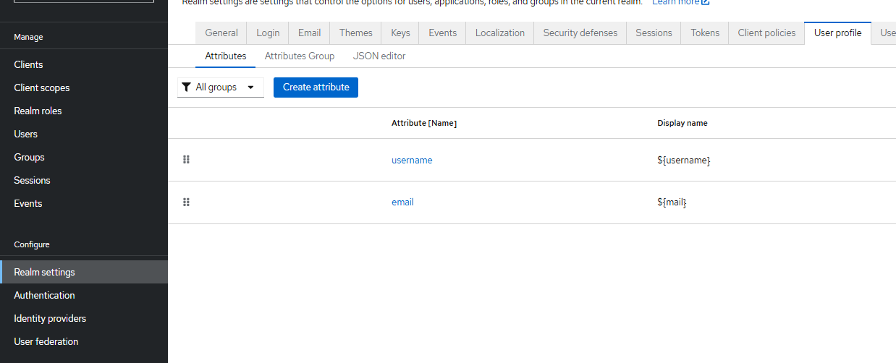Open the username attribute link

pos(412,161)
